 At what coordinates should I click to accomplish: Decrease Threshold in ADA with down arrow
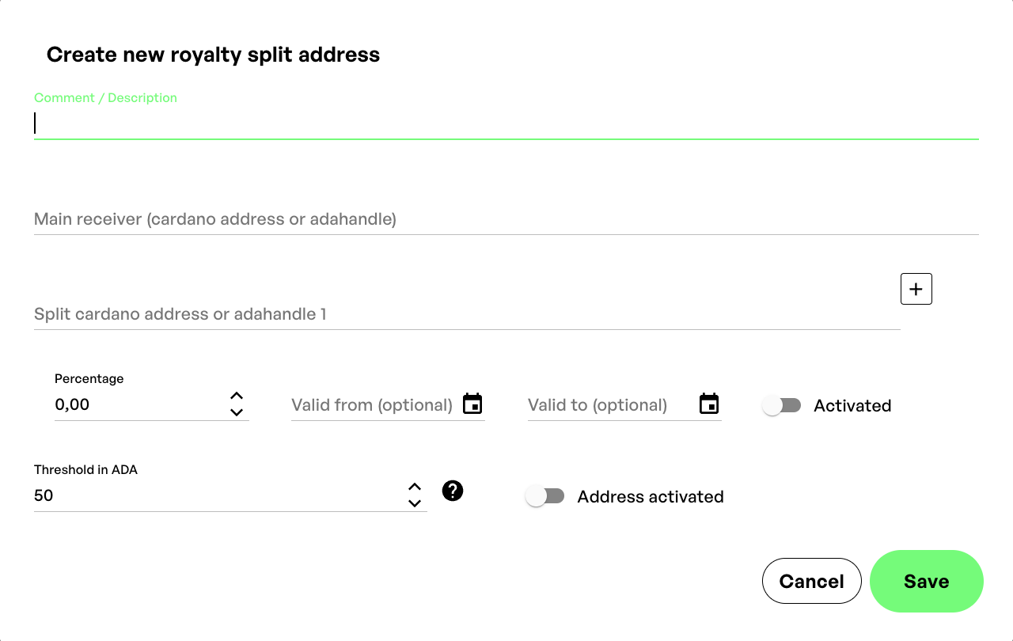pyautogui.click(x=415, y=503)
